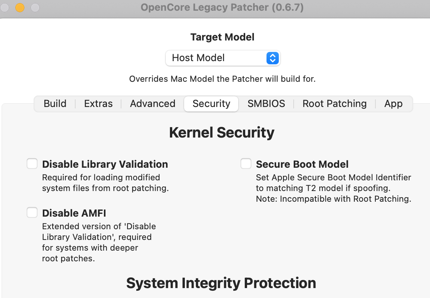Viewport: 430px width, 298px height.
Task: Click the gray zoom window button
Action: coord(35,7)
